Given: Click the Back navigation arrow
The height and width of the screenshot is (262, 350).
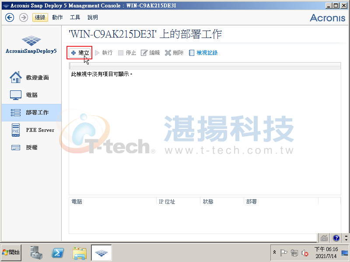Looking at the screenshot, I should 10,17.
